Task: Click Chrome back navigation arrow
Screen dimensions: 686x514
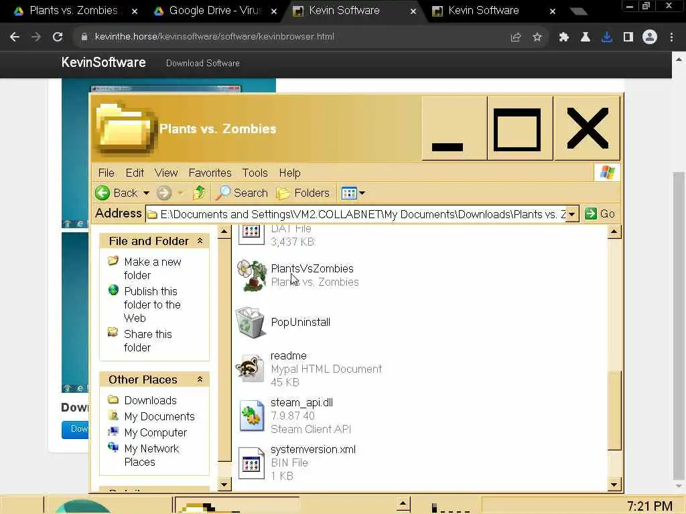Action: point(15,37)
